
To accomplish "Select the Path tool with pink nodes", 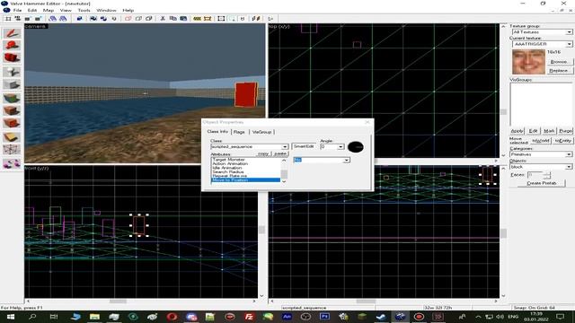I will 12,163.
